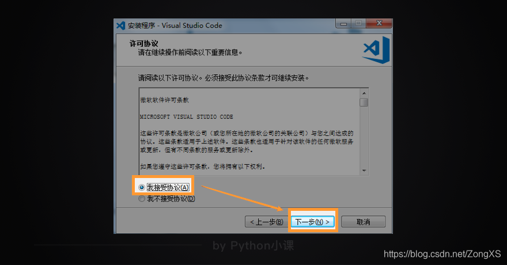Image resolution: width=507 pixels, height=265 pixels.
Task: Click the 请在继续操作前阅读以下重要信息 text
Action: pyautogui.click(x=190, y=52)
